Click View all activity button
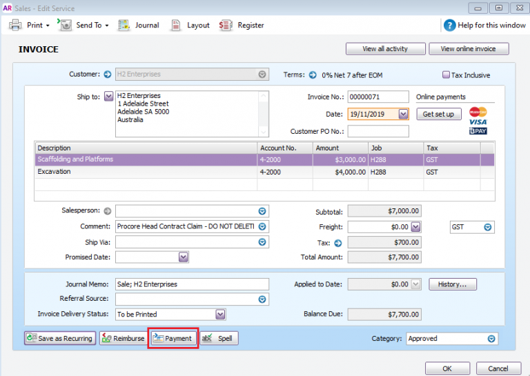 tap(385, 49)
